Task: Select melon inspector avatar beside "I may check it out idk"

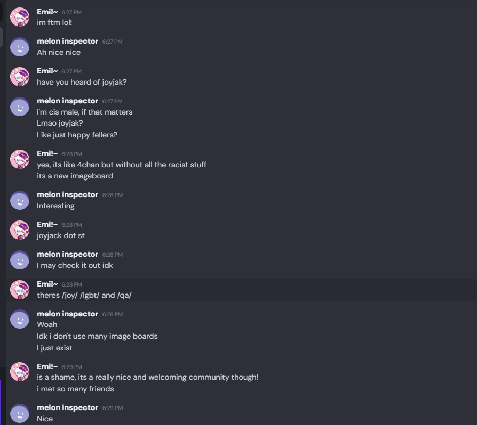Action: (20, 260)
